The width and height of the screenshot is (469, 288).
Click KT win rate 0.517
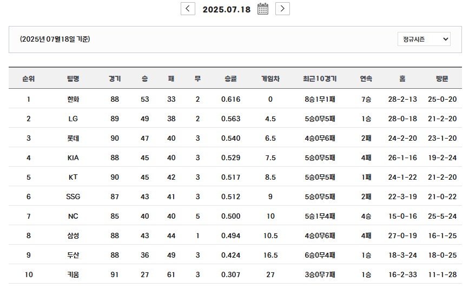pos(230,177)
